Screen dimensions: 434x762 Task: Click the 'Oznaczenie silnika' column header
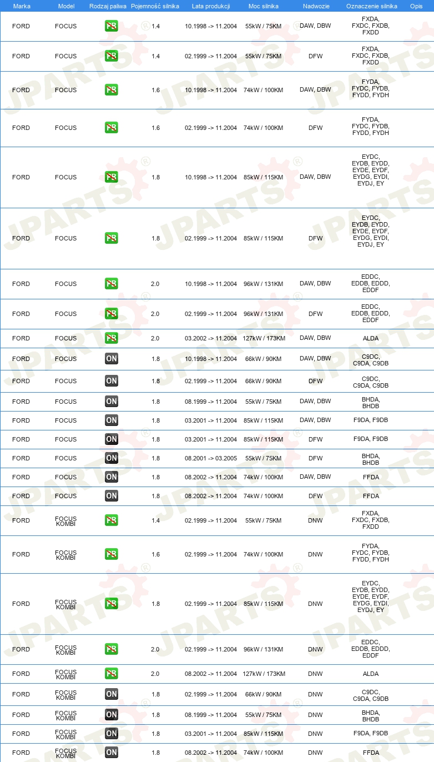pos(371,6)
